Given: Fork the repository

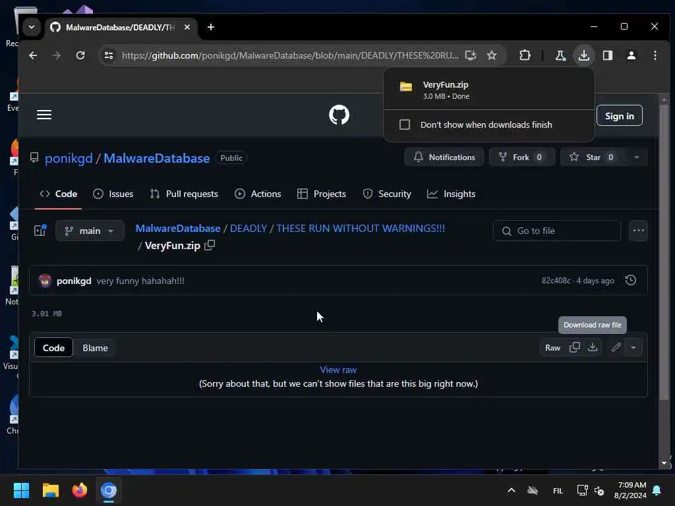Looking at the screenshot, I should [x=521, y=157].
